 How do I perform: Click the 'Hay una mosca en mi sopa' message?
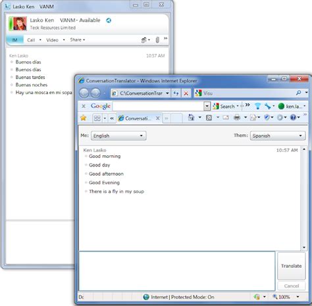click(44, 93)
